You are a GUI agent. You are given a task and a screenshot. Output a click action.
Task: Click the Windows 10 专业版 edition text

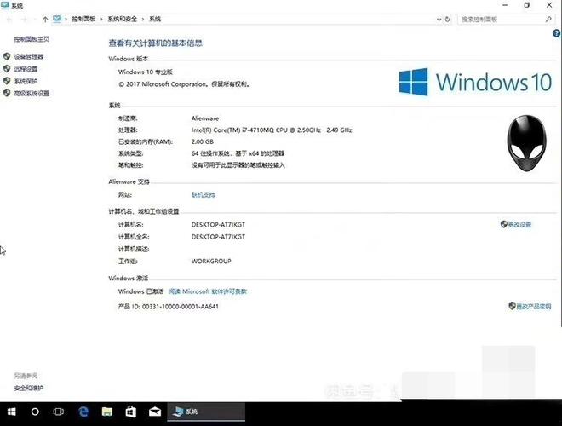tap(146, 72)
